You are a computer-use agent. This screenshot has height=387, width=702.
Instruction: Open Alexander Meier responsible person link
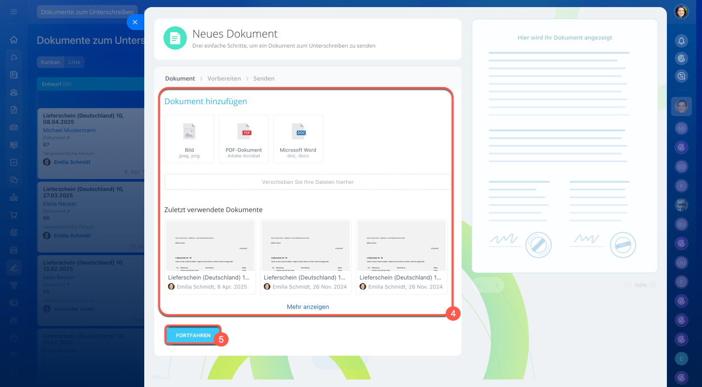tap(73, 309)
